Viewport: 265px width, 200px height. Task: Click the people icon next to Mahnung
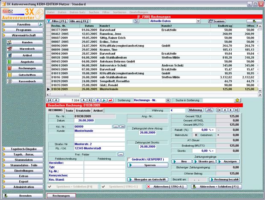(x=209, y=110)
